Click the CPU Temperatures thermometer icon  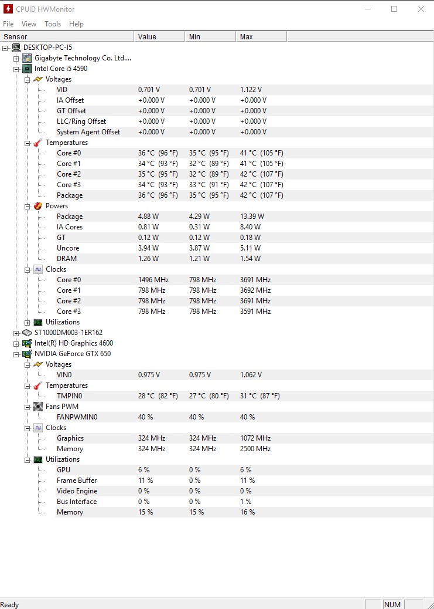(x=38, y=143)
